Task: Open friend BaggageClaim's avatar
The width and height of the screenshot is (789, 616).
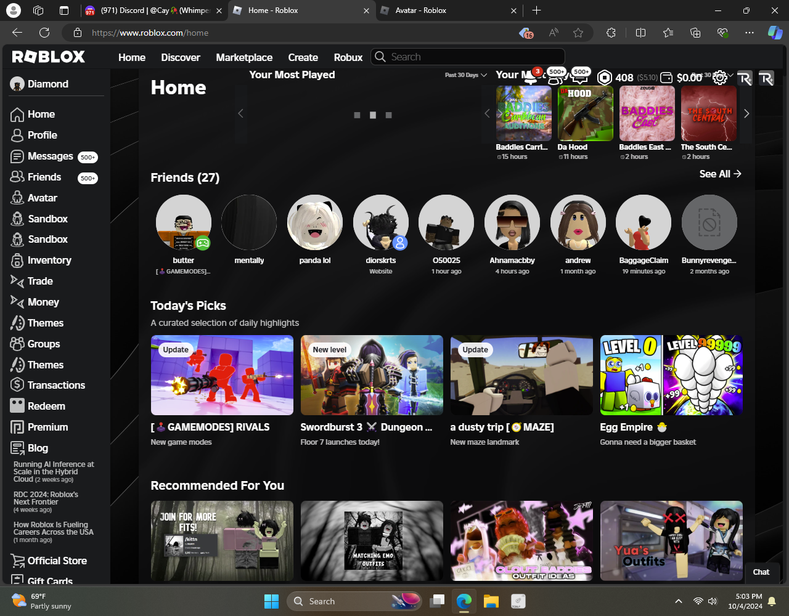Action: coord(644,223)
